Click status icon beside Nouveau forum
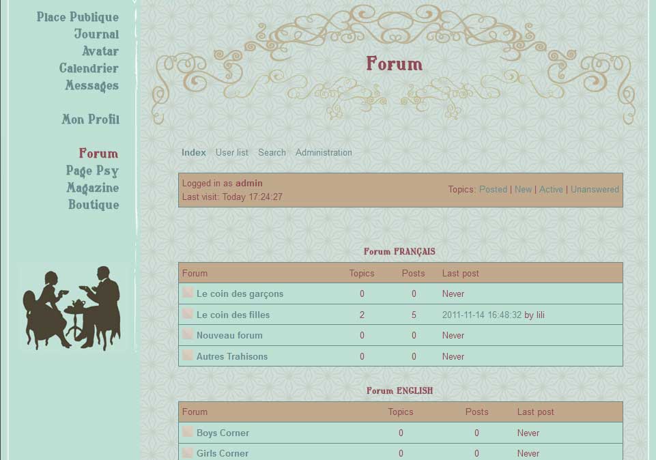Image resolution: width=656 pixels, height=460 pixels. point(188,334)
